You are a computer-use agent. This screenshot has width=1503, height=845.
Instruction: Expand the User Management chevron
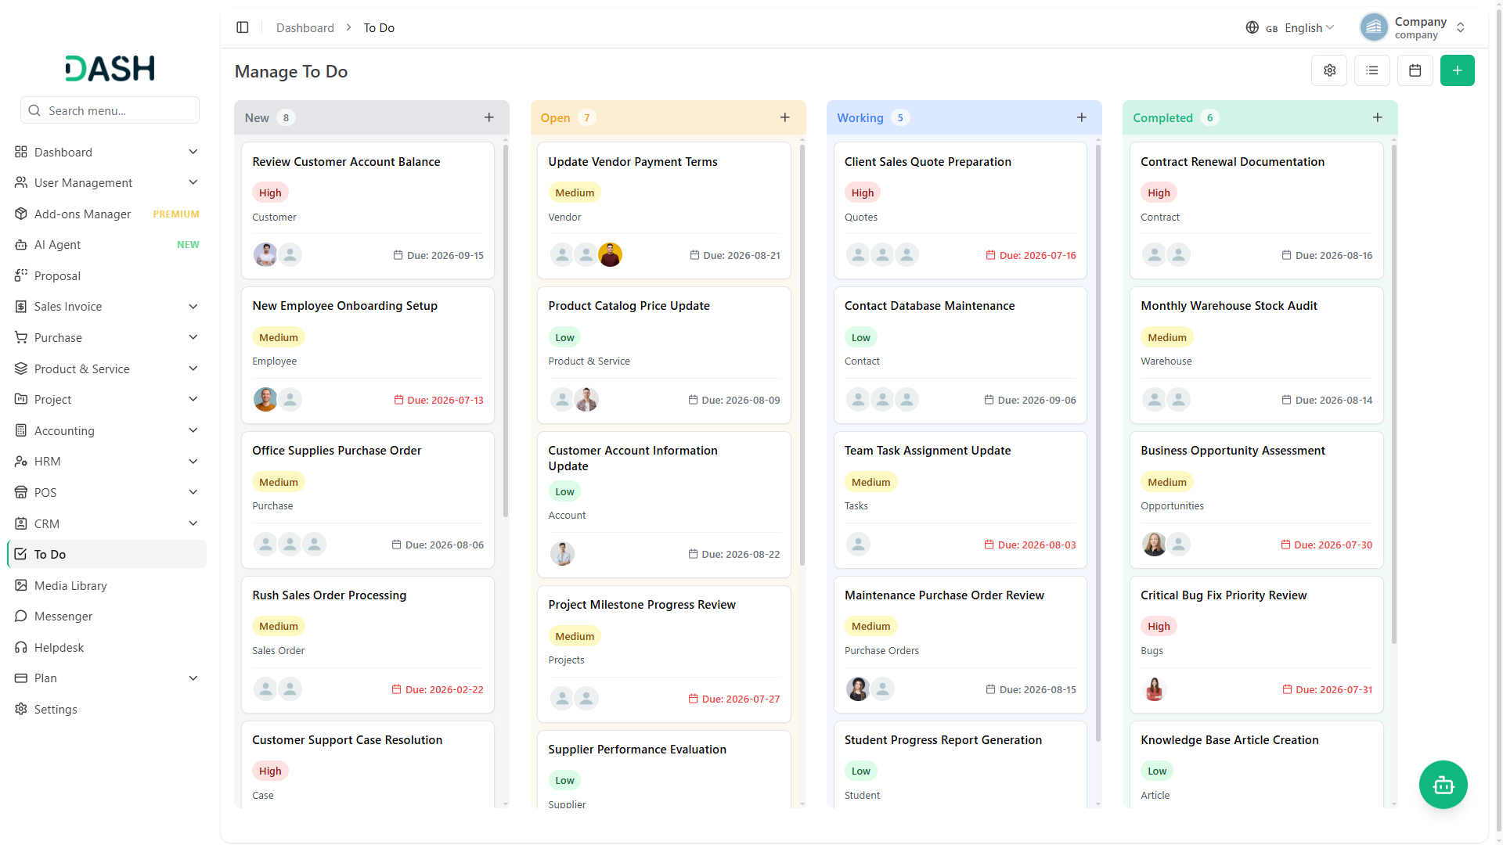coord(193,182)
